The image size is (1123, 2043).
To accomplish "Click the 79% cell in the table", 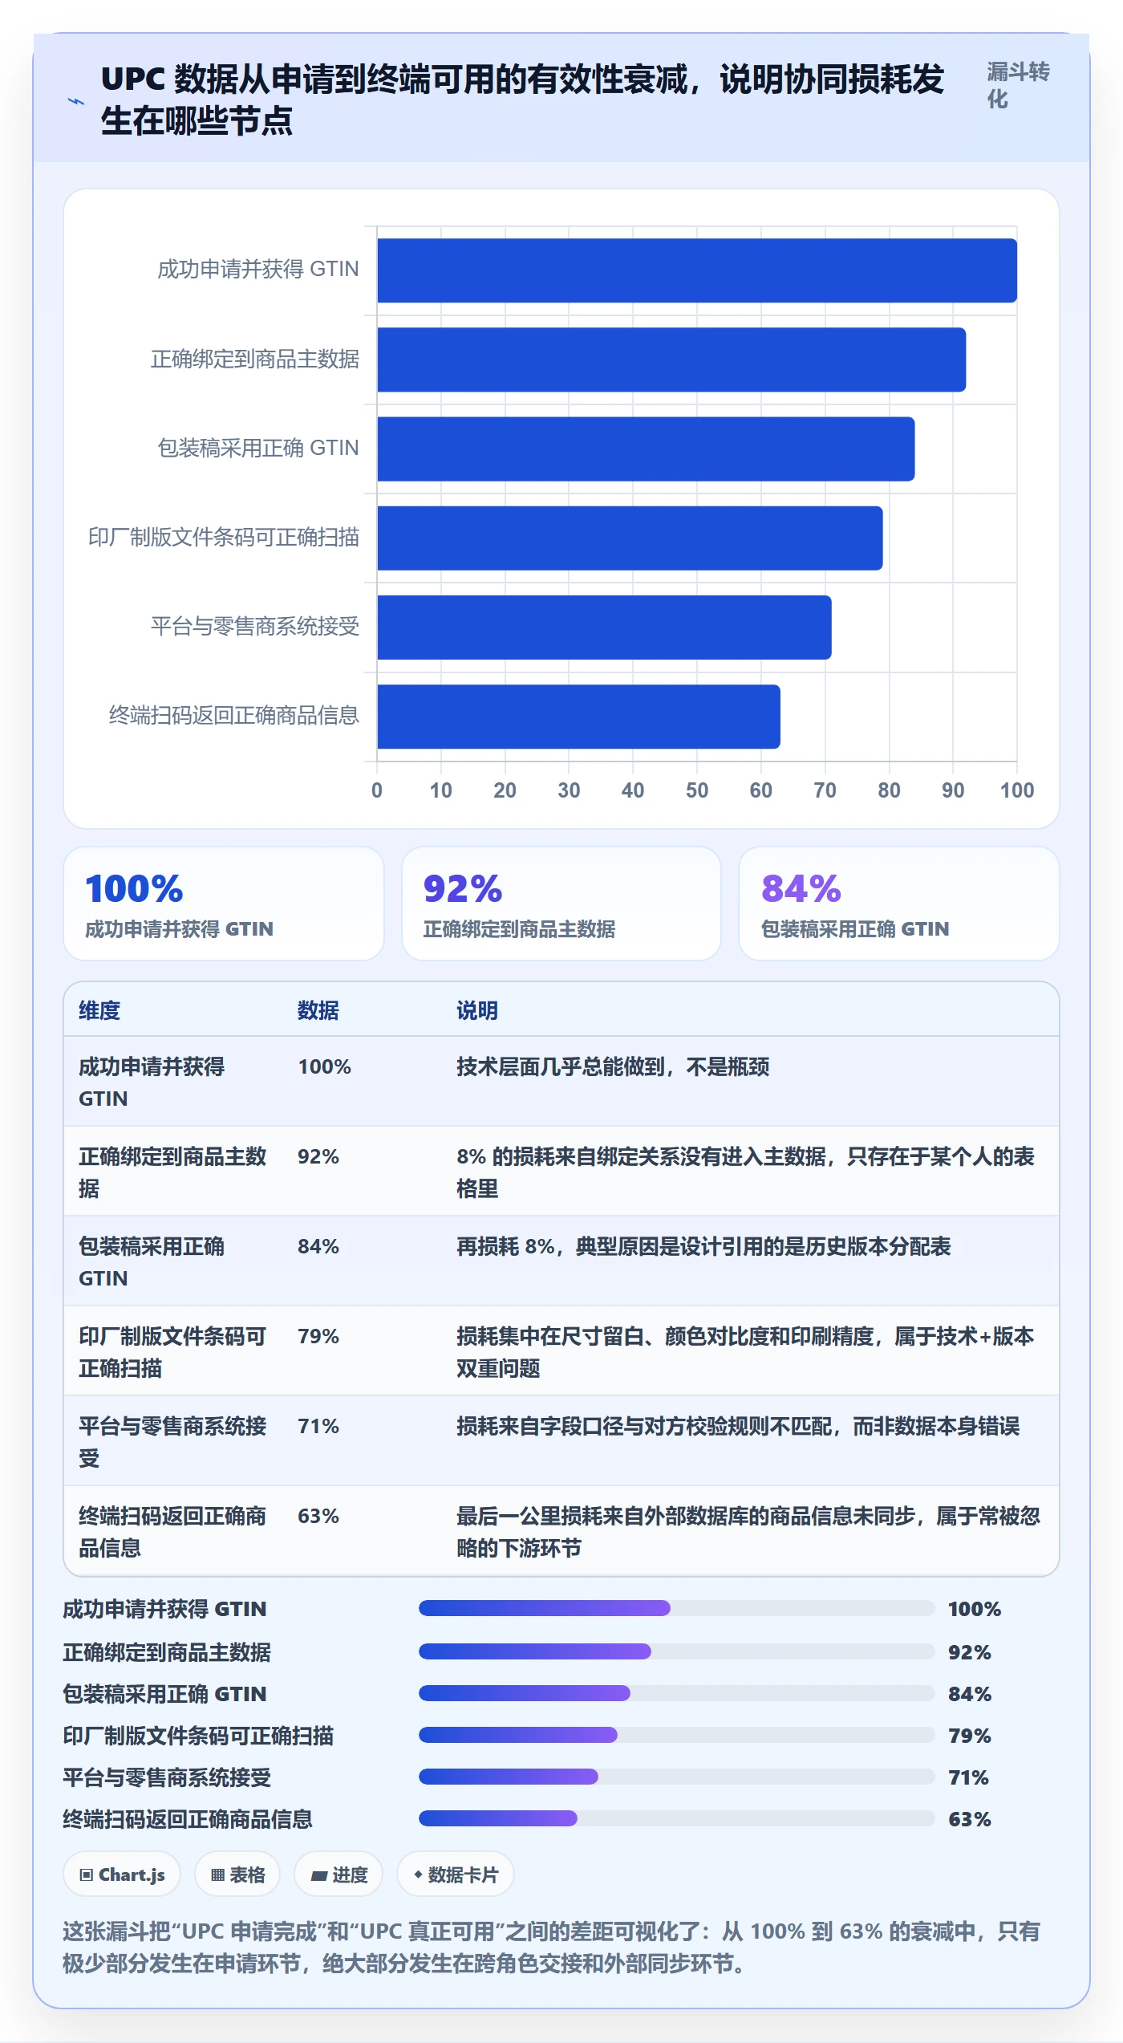I will [318, 1336].
